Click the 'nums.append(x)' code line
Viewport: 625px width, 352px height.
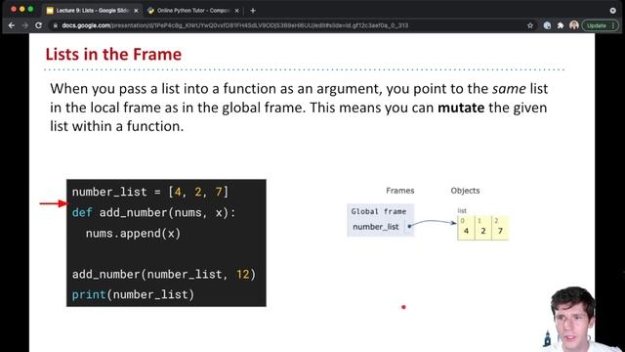(x=133, y=234)
